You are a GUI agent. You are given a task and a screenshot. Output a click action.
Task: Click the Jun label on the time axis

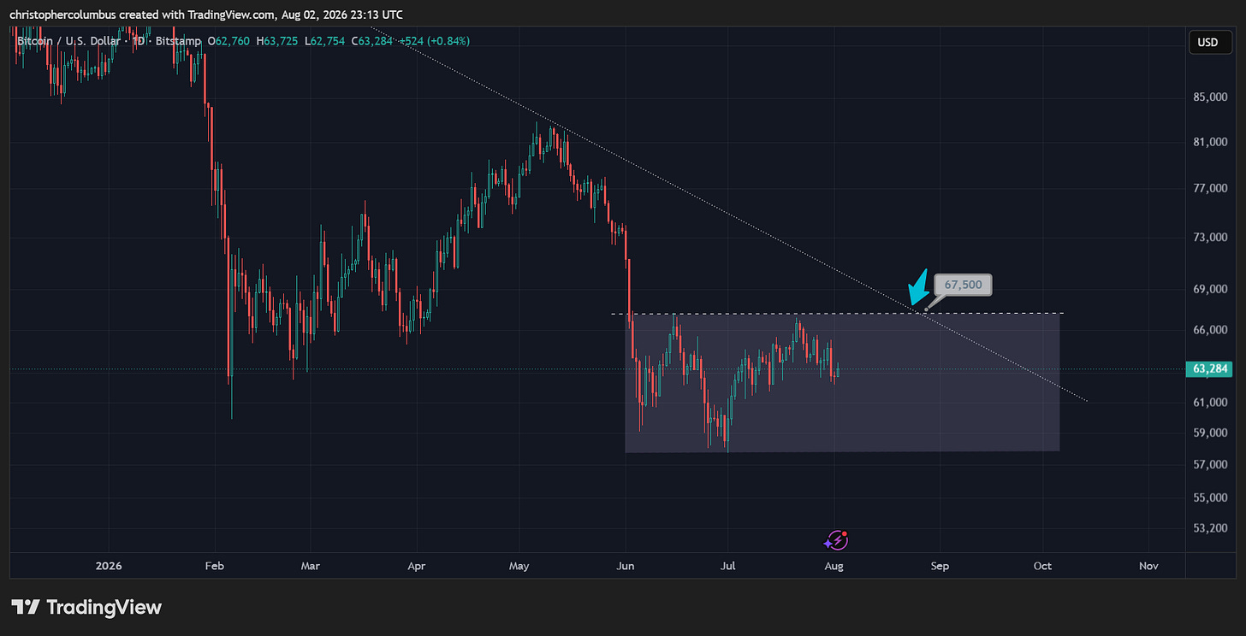[x=625, y=566]
